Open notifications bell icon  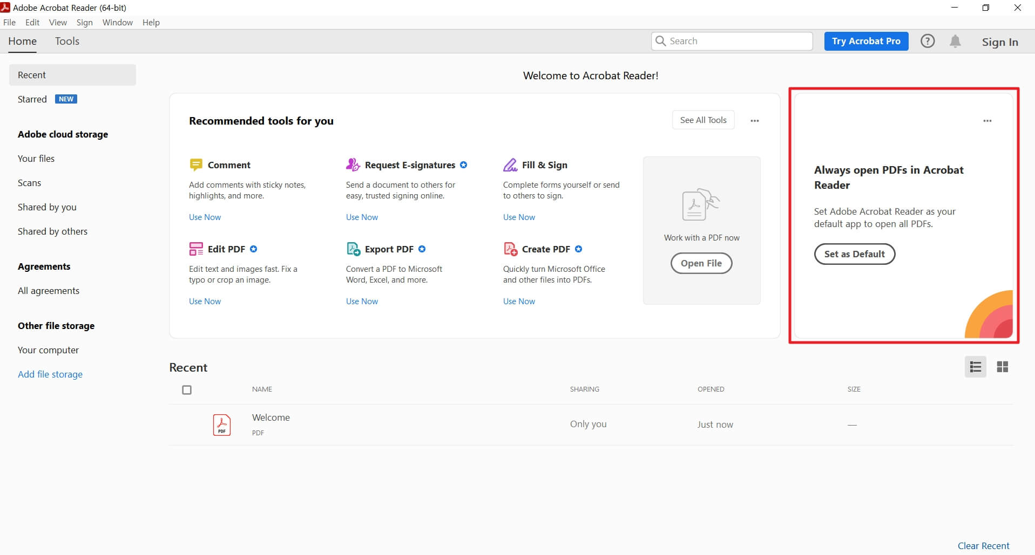(x=955, y=41)
